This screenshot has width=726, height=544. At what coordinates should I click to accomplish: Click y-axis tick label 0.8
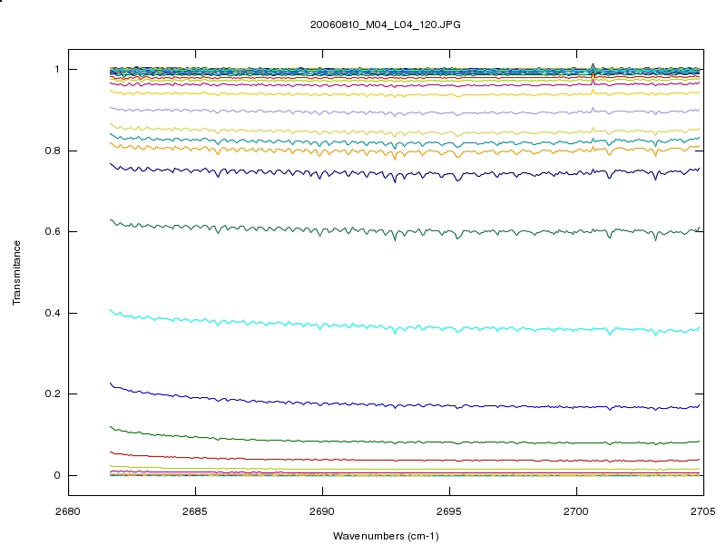coord(53,151)
